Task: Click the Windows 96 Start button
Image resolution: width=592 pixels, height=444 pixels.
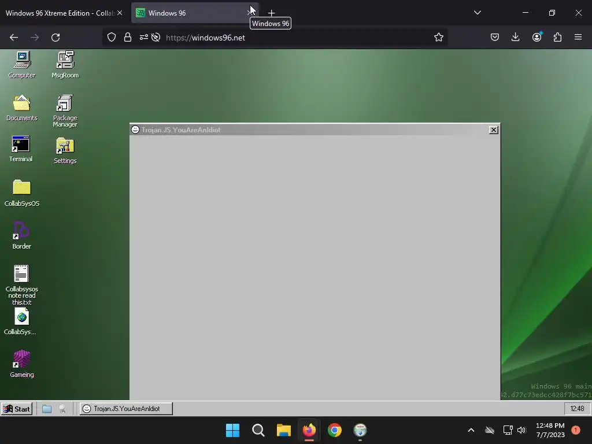Action: [x=17, y=409]
